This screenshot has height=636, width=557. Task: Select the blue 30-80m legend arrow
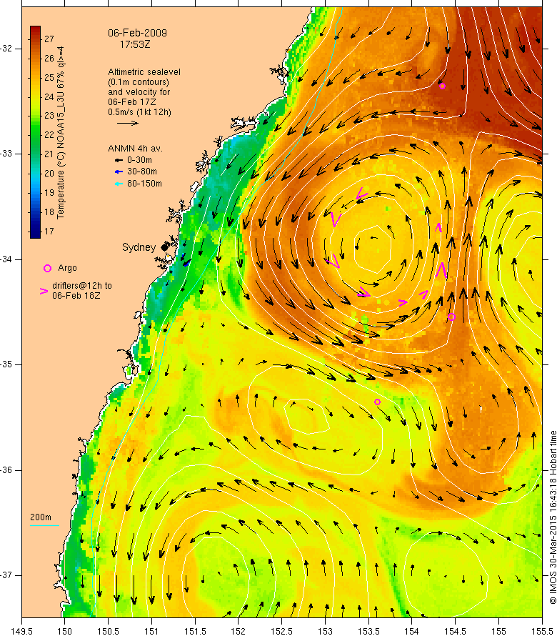click(119, 172)
